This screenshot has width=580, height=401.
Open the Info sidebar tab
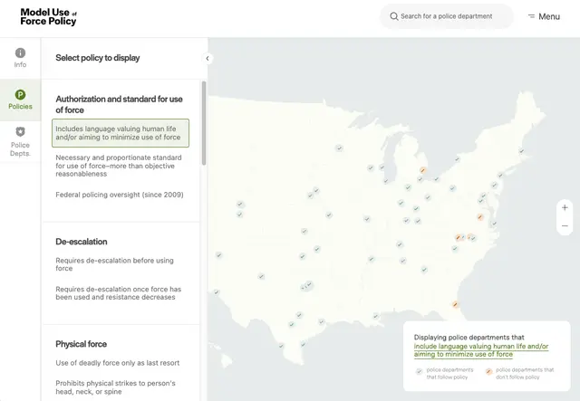click(x=20, y=58)
